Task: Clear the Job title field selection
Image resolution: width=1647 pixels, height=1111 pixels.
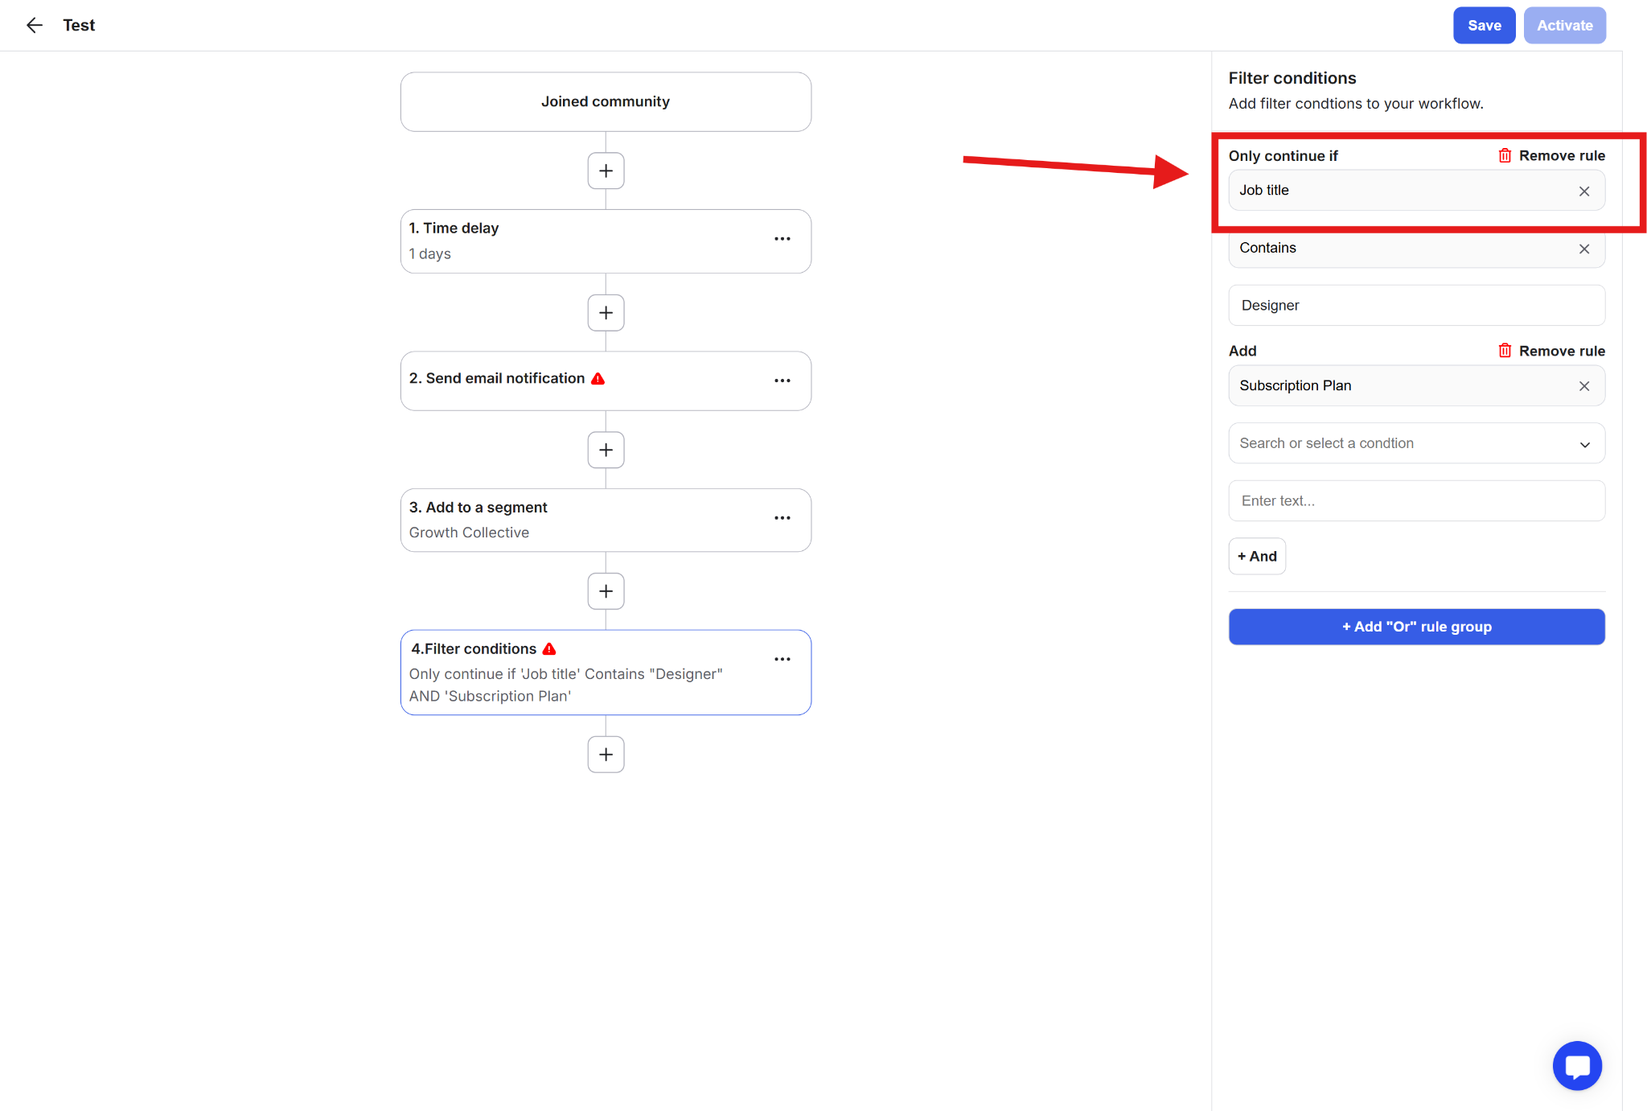Action: 1583,191
